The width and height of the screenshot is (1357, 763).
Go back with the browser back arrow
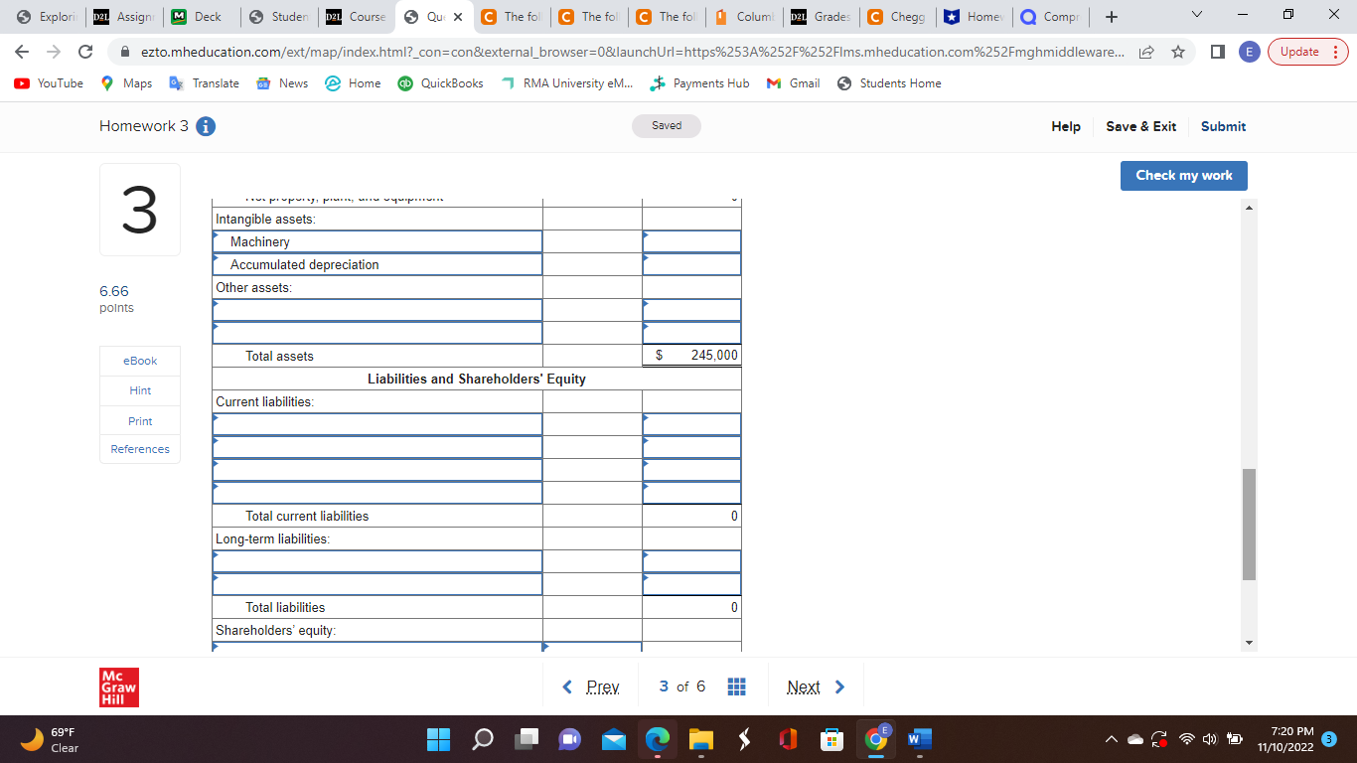tap(23, 52)
